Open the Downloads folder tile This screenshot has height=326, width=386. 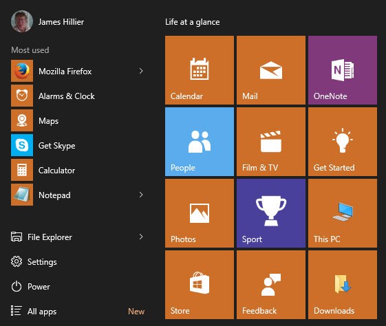343,285
